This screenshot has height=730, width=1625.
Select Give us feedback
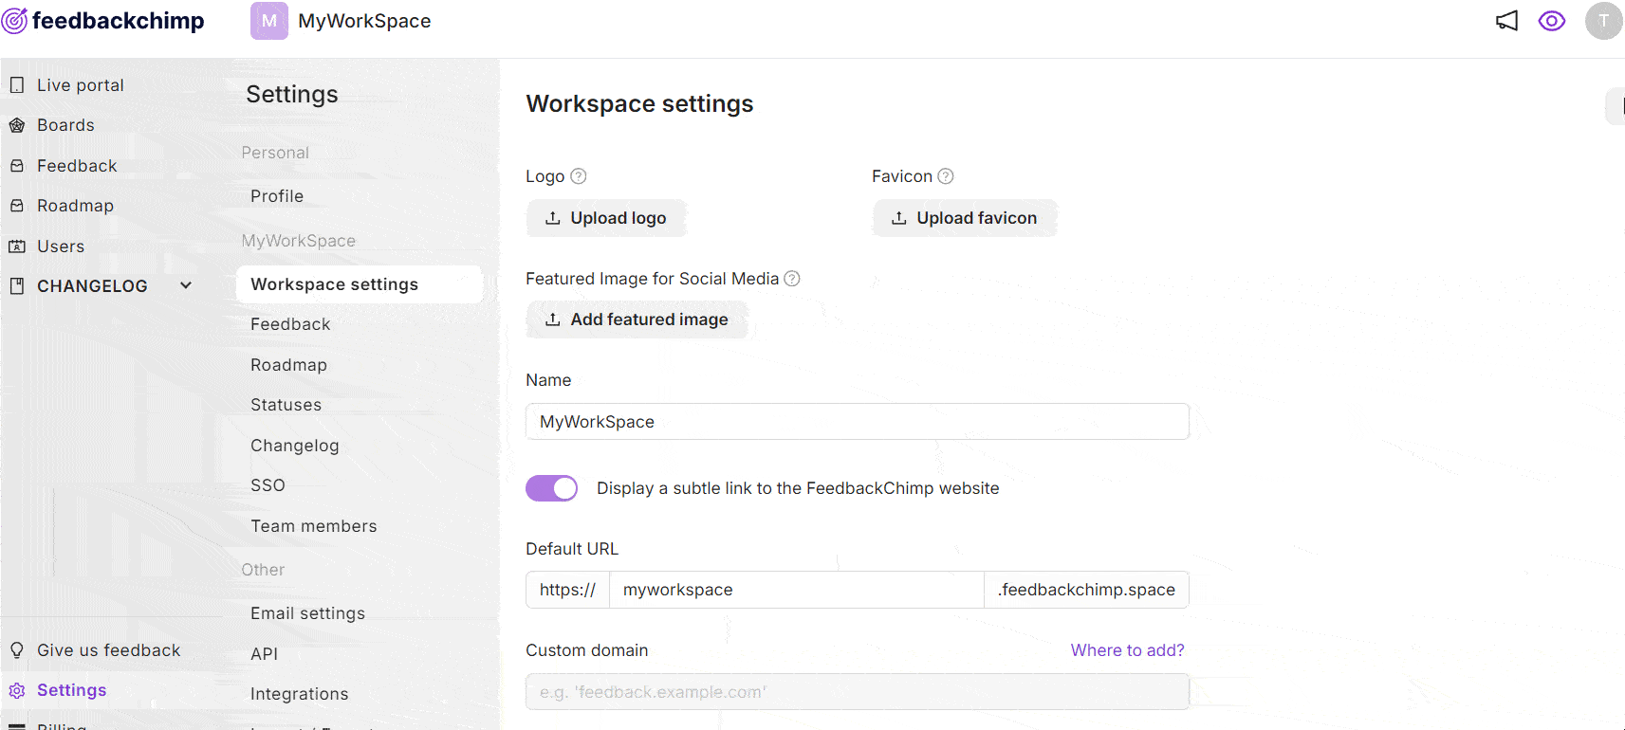click(x=108, y=650)
